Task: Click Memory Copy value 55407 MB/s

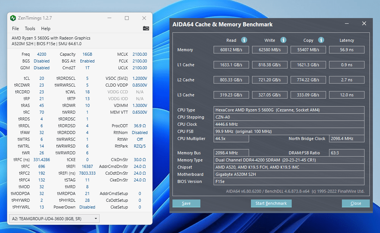Action: (x=308, y=50)
